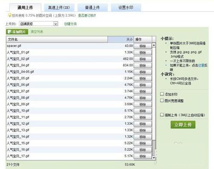Remove 人气宝贝_14.gif from the list
Image resolution: width=214 pixels, height=169 pixels.
coord(143,137)
